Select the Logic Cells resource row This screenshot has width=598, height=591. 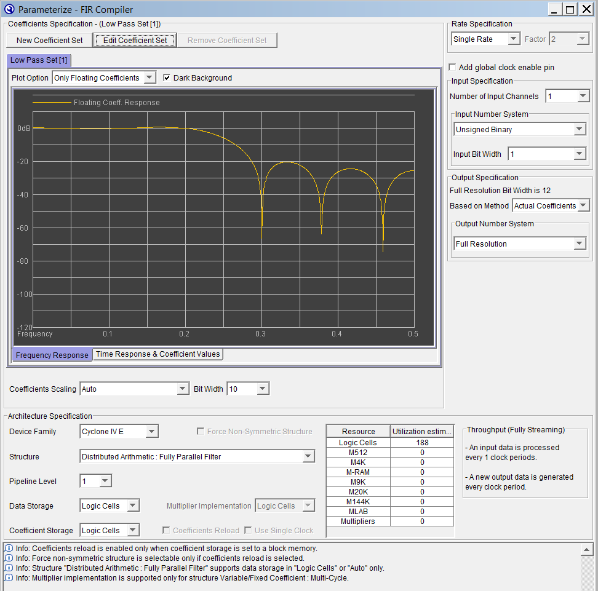pos(390,442)
